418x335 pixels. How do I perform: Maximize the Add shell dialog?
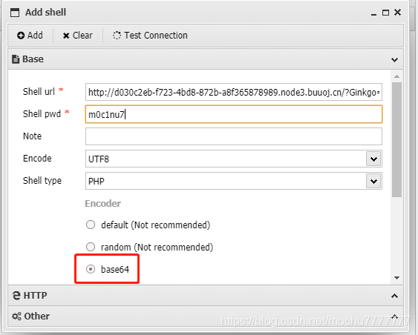point(385,13)
